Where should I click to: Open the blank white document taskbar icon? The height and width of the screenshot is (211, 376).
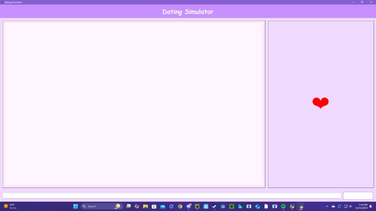[x=266, y=206]
